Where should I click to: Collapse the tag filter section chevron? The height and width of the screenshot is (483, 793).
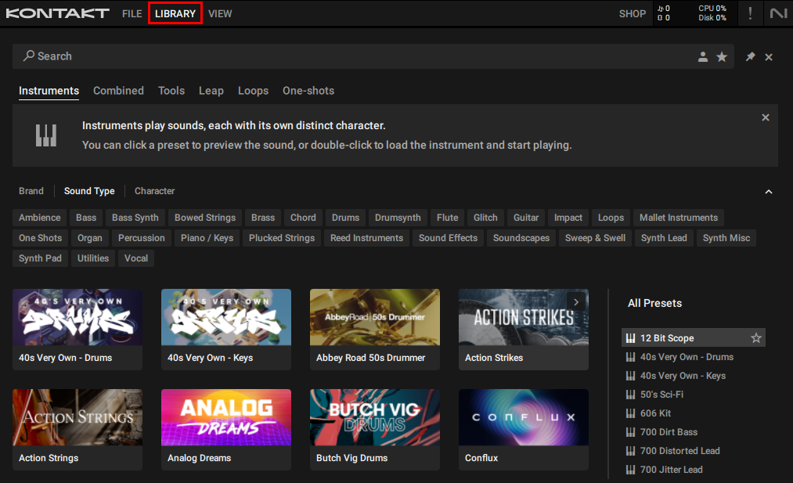(769, 192)
